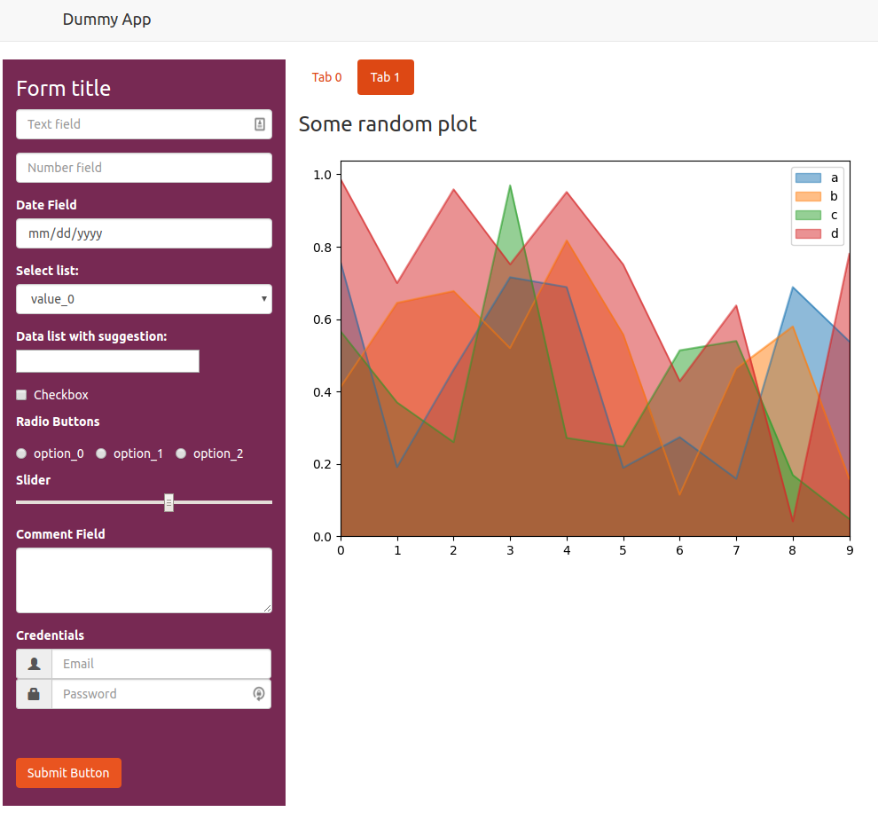Click the 'Comment Field' label
Image resolution: width=878 pixels, height=820 pixels.
pyautogui.click(x=60, y=534)
